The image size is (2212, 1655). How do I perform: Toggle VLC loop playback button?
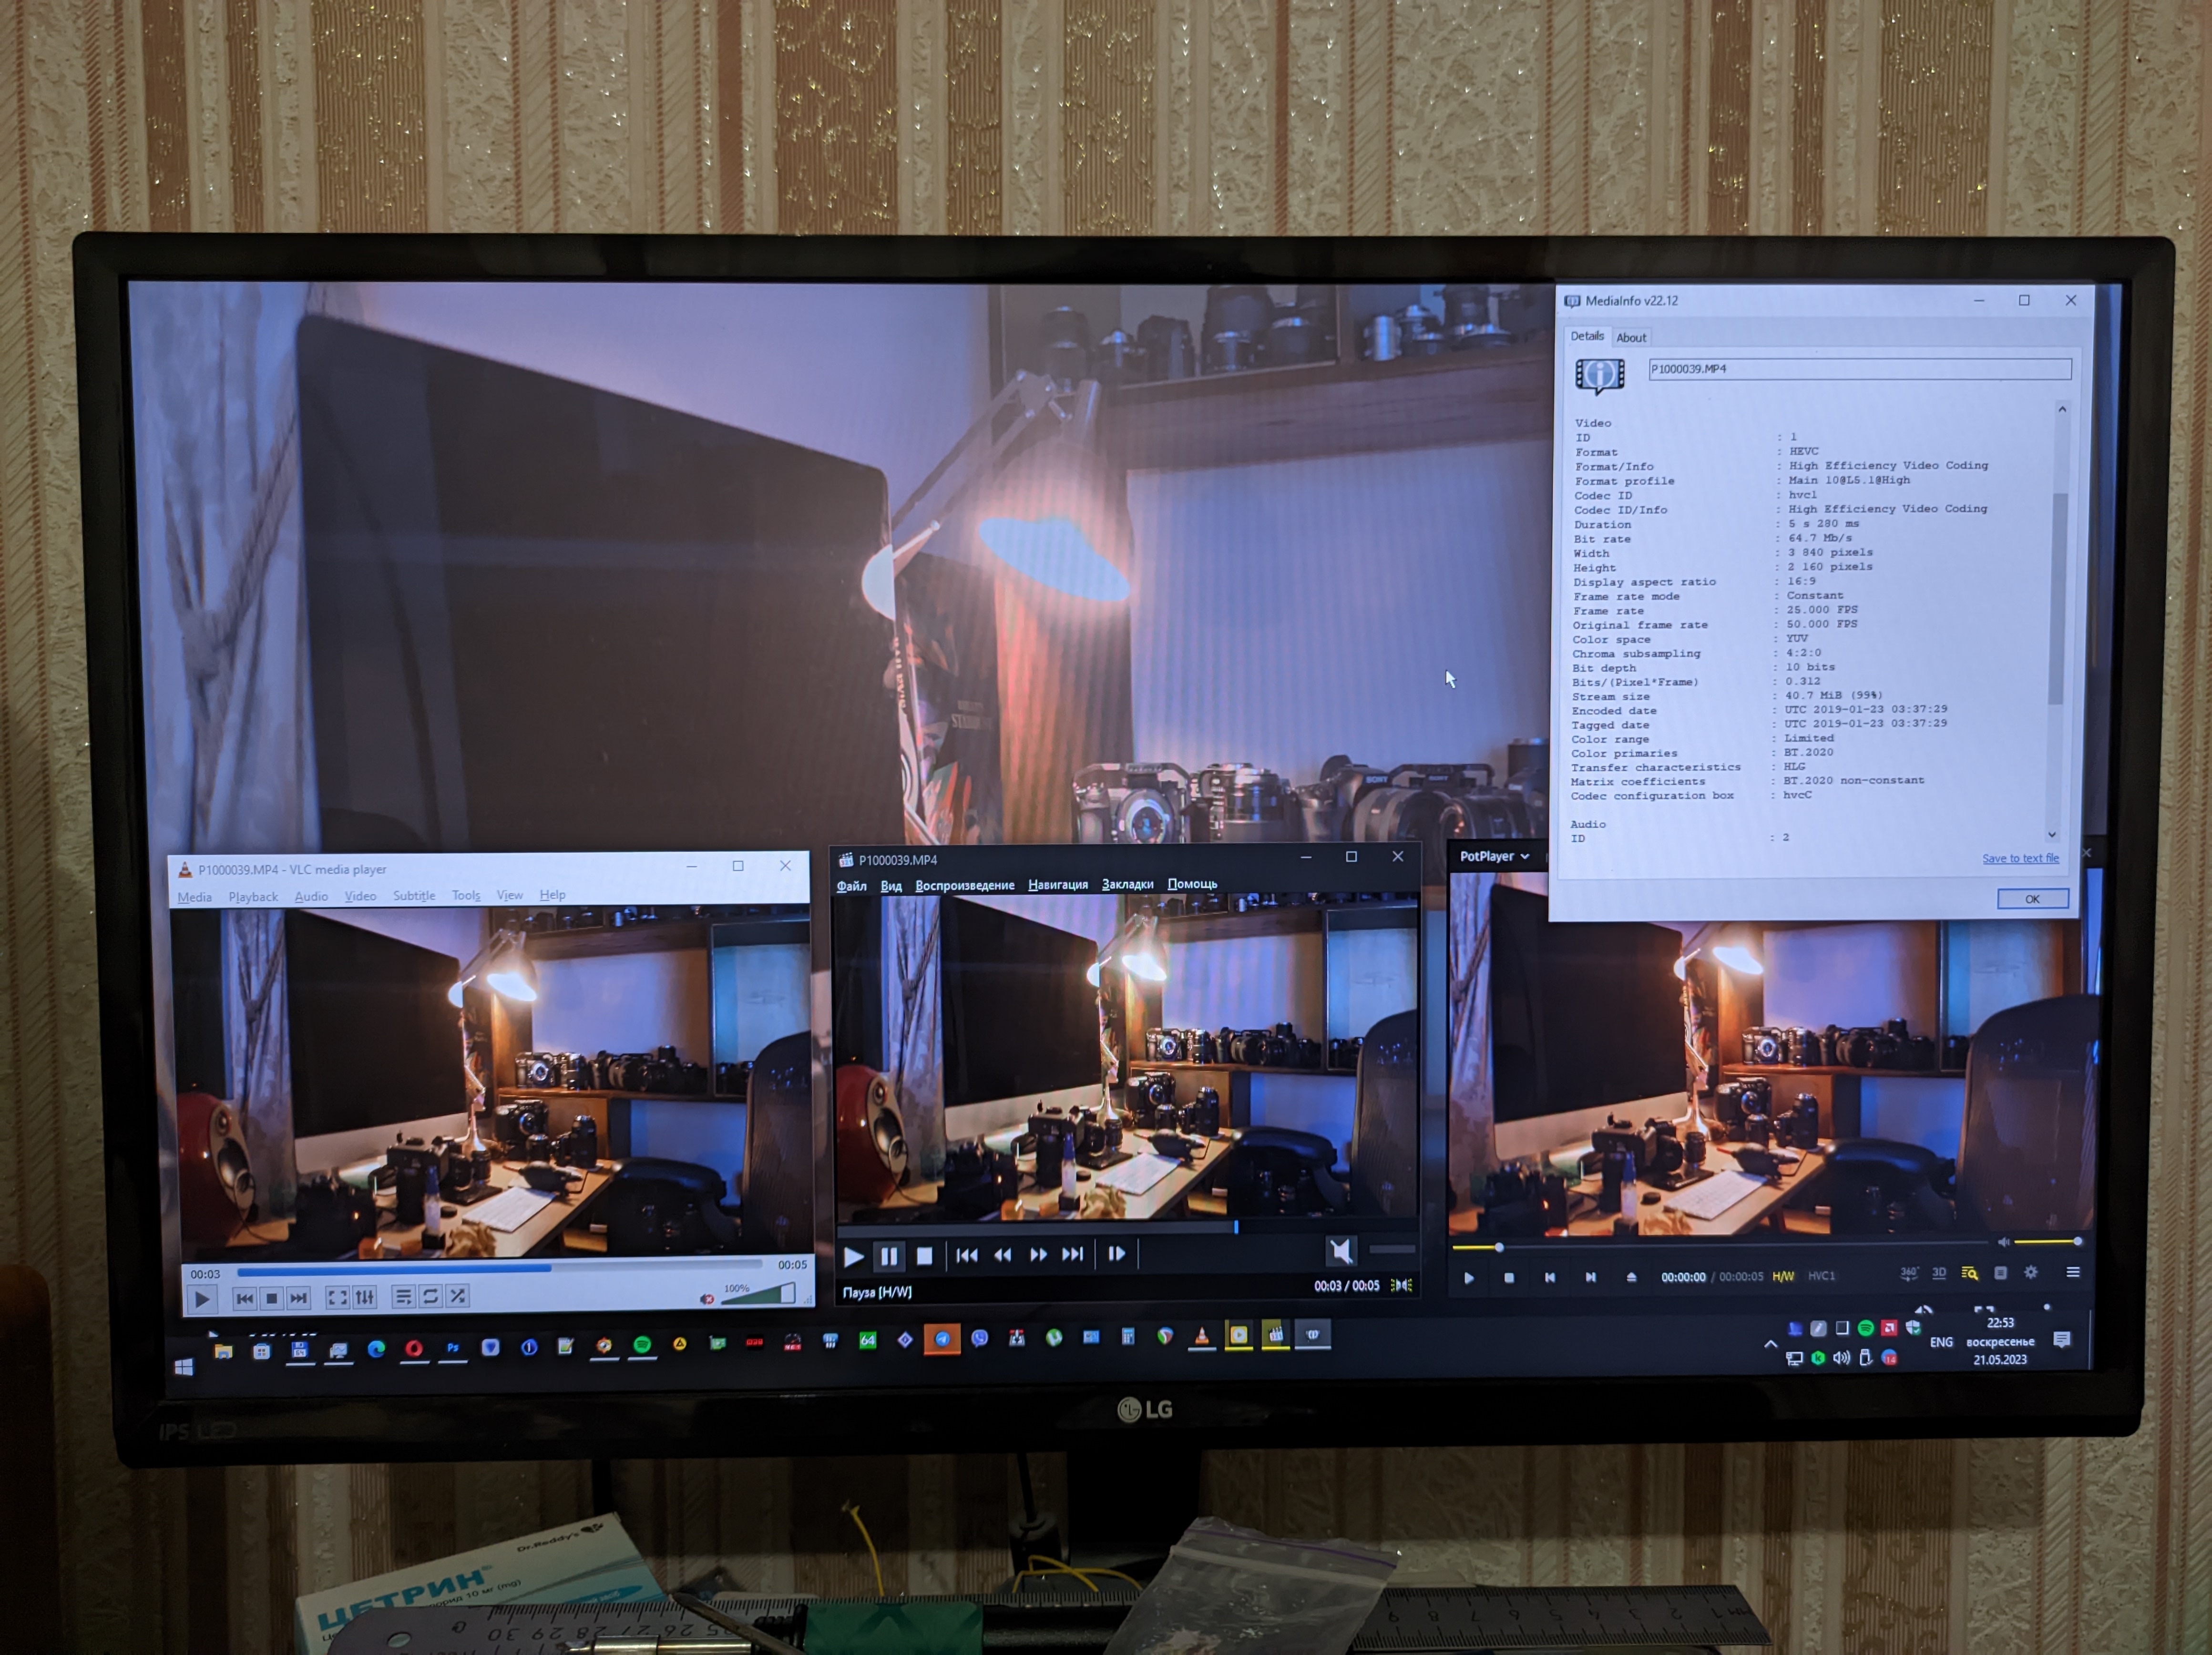(430, 1296)
